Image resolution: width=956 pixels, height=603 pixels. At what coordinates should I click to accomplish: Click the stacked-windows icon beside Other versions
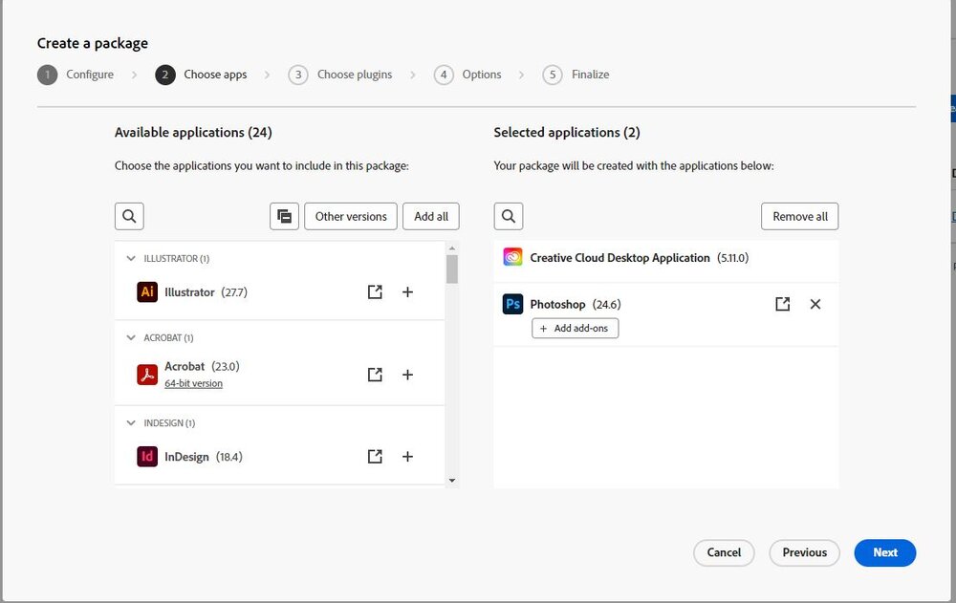click(x=284, y=216)
